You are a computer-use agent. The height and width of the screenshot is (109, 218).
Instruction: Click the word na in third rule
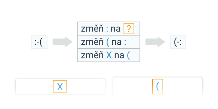(119, 56)
